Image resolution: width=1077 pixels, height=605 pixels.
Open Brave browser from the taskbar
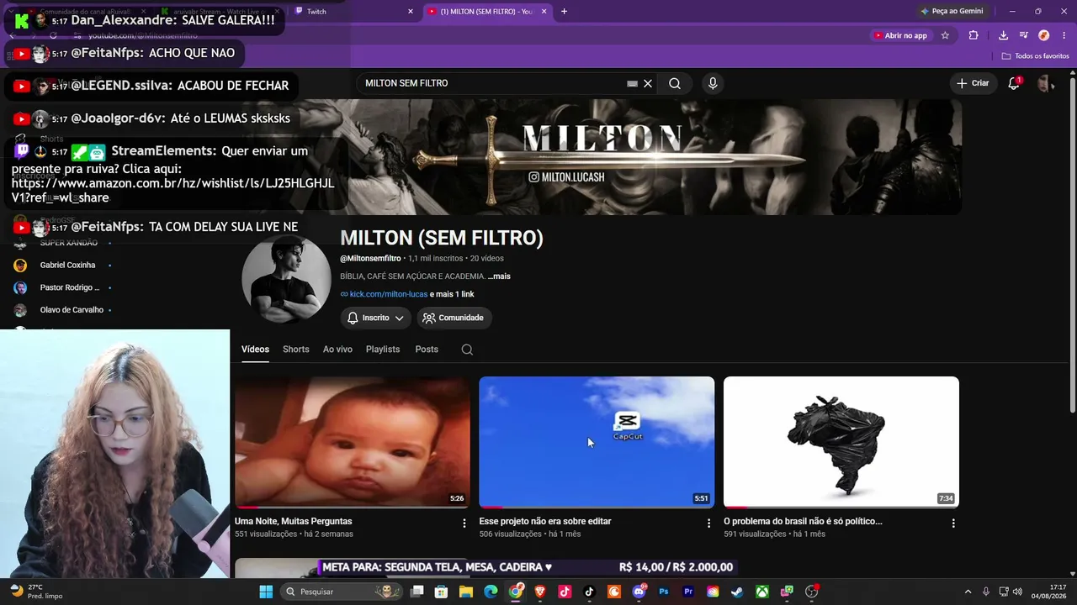pyautogui.click(x=540, y=592)
